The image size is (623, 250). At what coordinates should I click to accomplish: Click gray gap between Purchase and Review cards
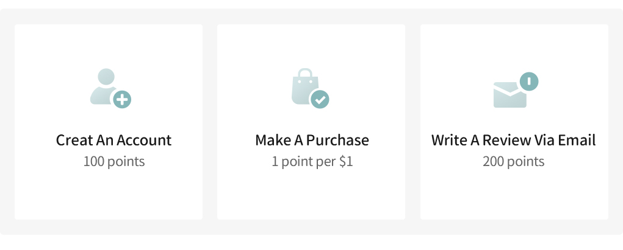coord(412,122)
